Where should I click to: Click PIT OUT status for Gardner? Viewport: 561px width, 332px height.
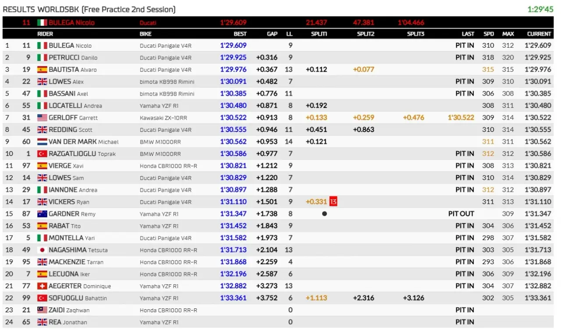coord(461,214)
